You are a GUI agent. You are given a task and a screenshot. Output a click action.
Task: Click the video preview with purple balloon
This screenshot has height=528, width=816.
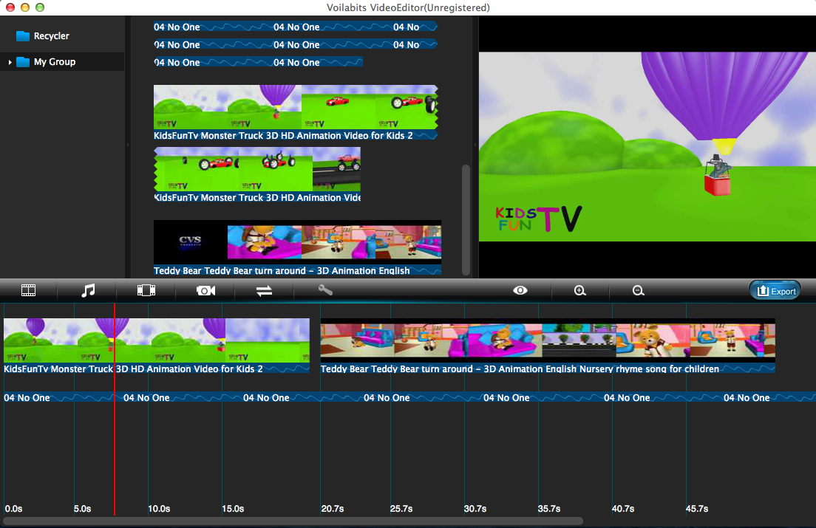click(x=647, y=146)
